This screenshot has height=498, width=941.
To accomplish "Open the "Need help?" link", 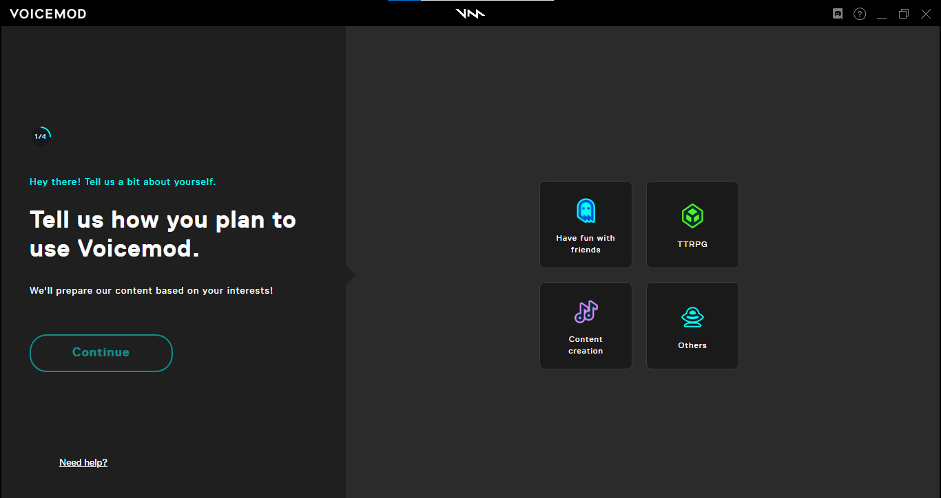I will coord(83,462).
